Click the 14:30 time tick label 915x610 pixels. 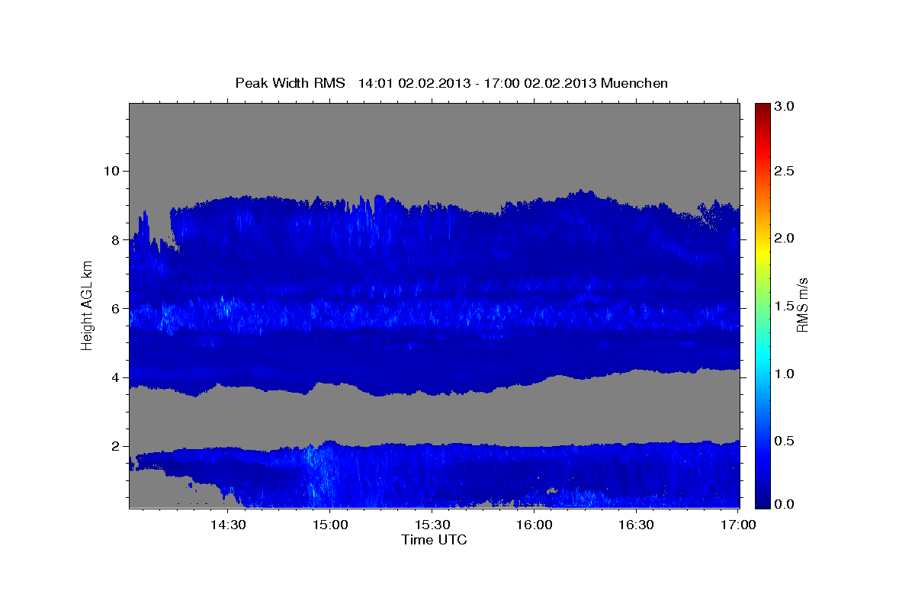pos(228,525)
